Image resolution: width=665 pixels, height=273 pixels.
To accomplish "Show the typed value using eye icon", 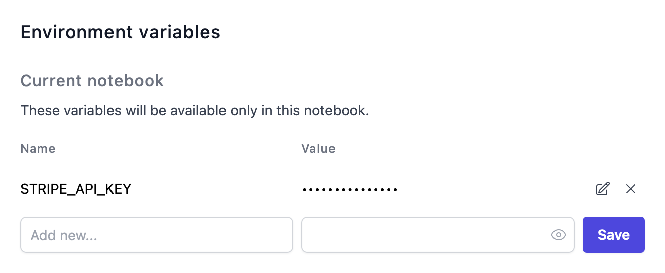I will (x=559, y=235).
